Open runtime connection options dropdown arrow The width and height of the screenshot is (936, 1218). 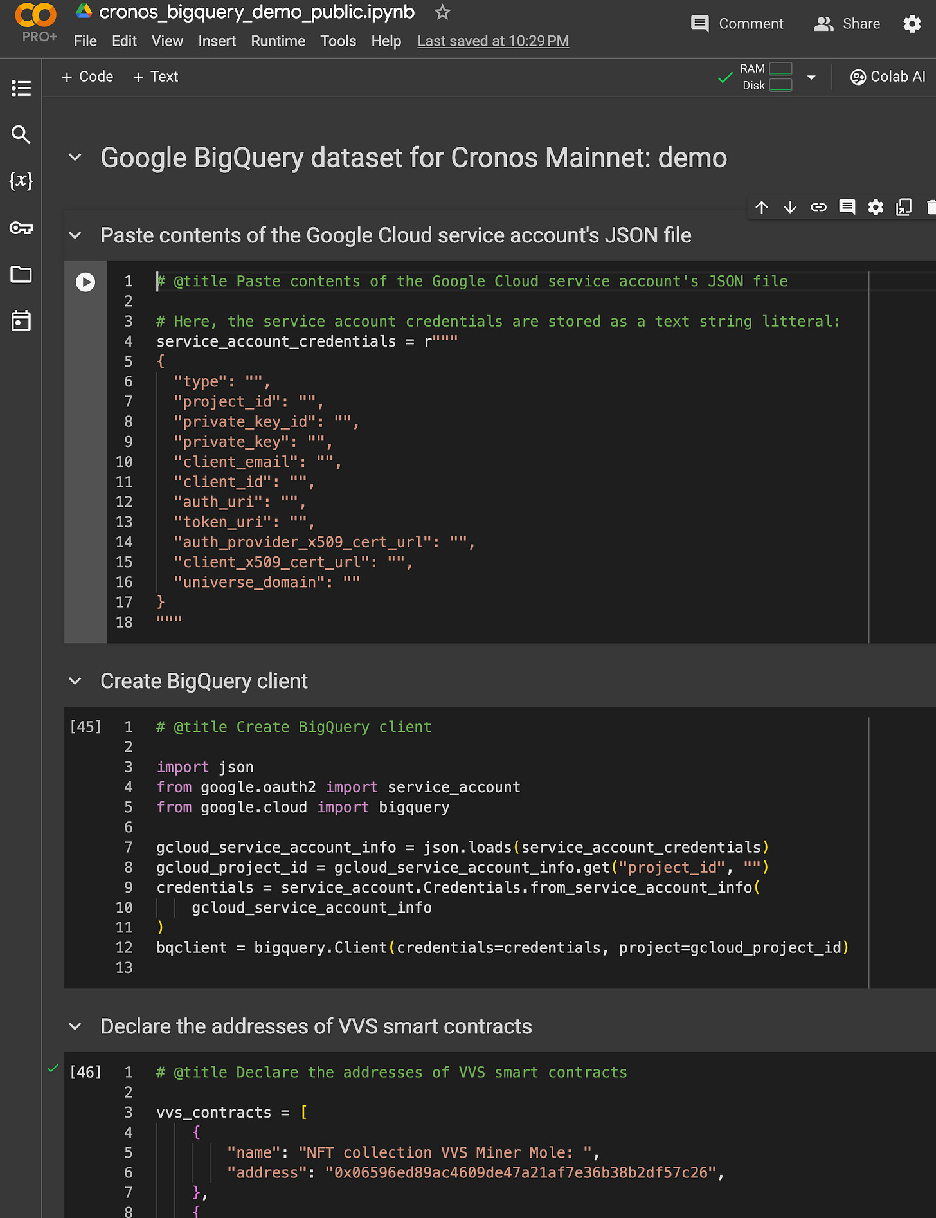tap(811, 77)
